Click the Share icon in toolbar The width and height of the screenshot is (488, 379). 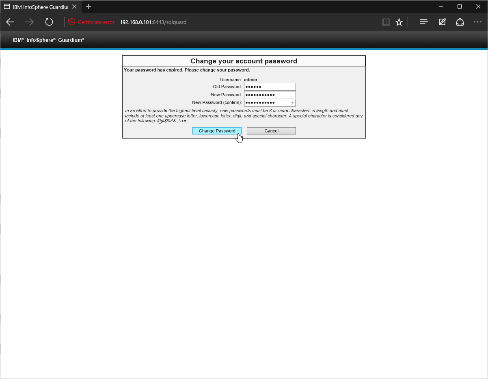pyautogui.click(x=460, y=22)
